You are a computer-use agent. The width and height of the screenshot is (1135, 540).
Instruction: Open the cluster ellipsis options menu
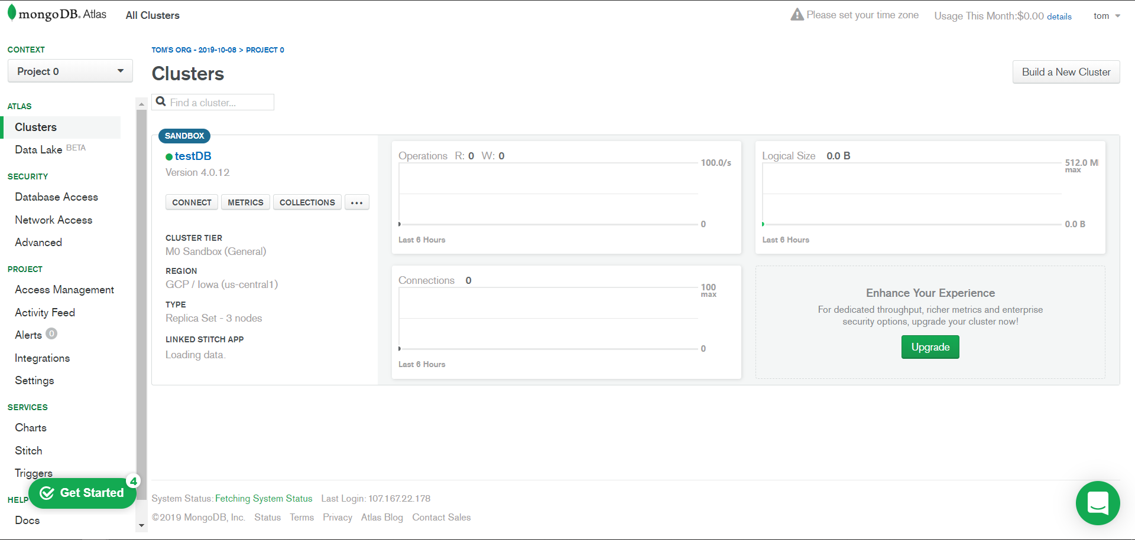(x=356, y=202)
